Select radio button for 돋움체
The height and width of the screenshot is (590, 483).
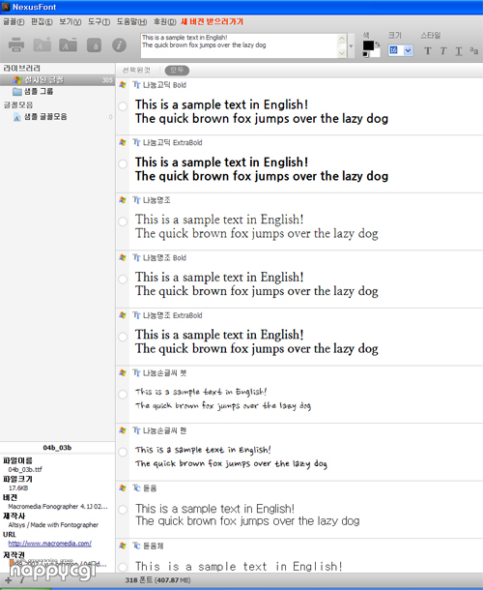click(123, 567)
